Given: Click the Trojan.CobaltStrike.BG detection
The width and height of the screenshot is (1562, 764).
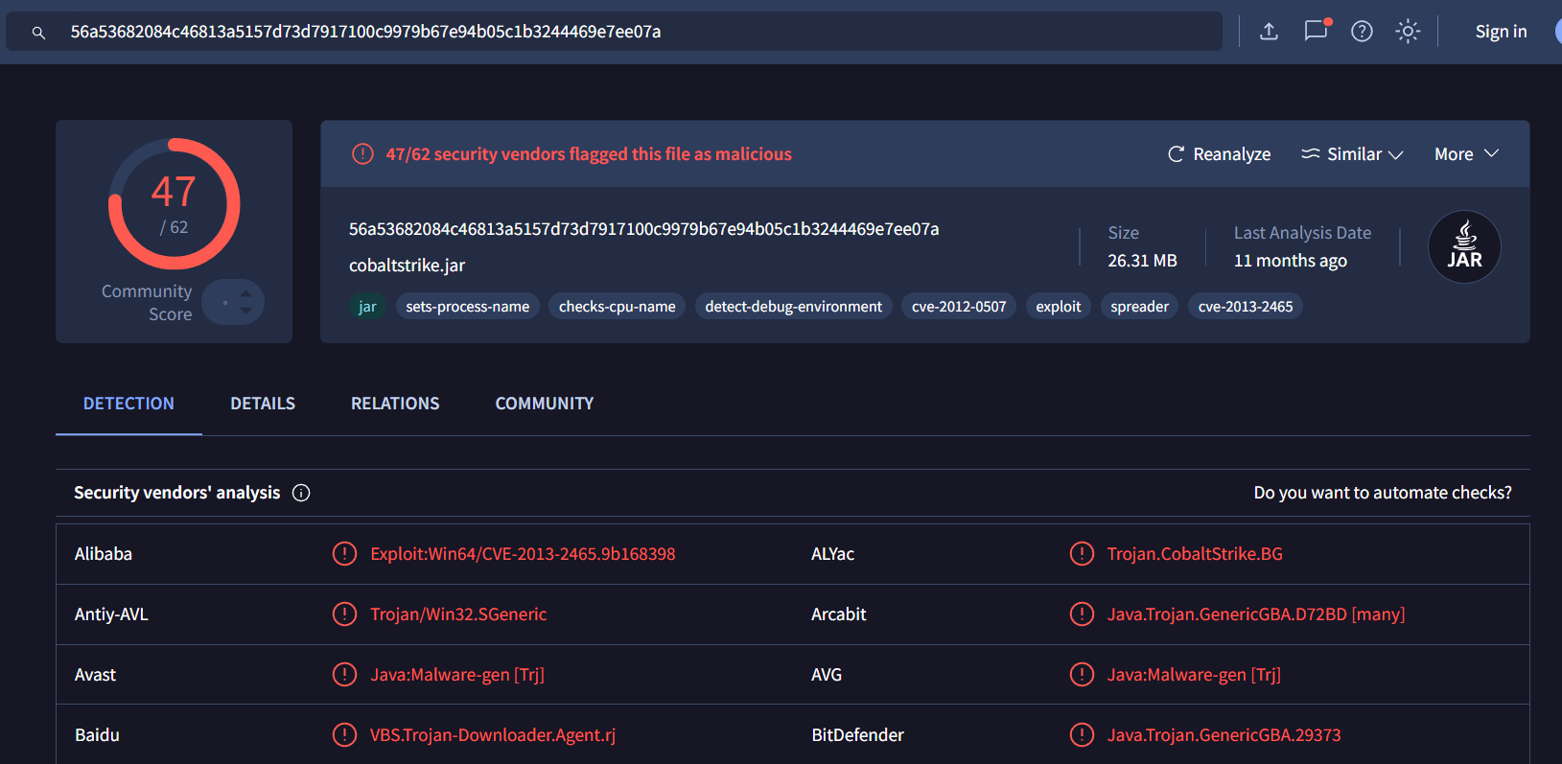Looking at the screenshot, I should click(x=1195, y=554).
